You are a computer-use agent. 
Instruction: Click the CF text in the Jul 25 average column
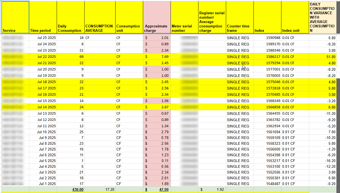pos(88,38)
